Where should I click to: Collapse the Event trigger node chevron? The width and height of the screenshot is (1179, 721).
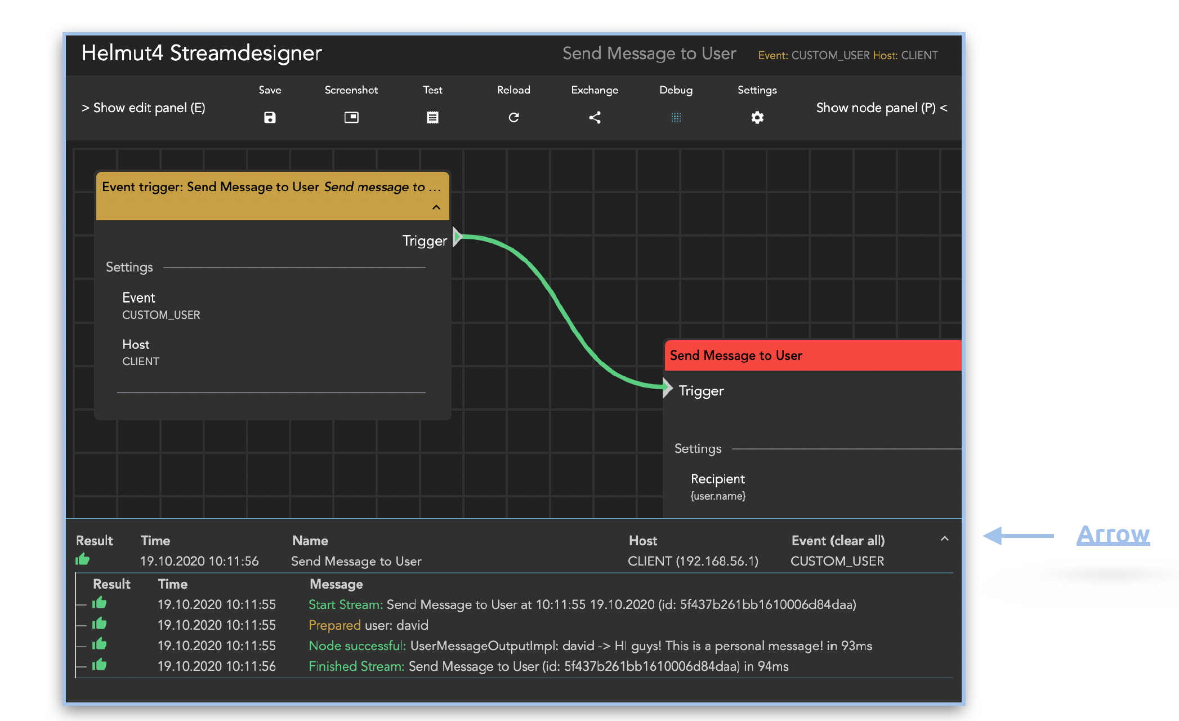point(436,207)
